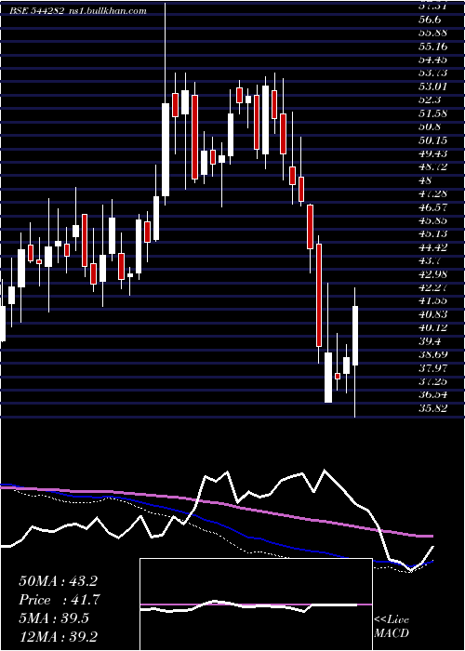Click the 40.83 price axis label
This screenshot has width=465, height=651.
click(432, 314)
